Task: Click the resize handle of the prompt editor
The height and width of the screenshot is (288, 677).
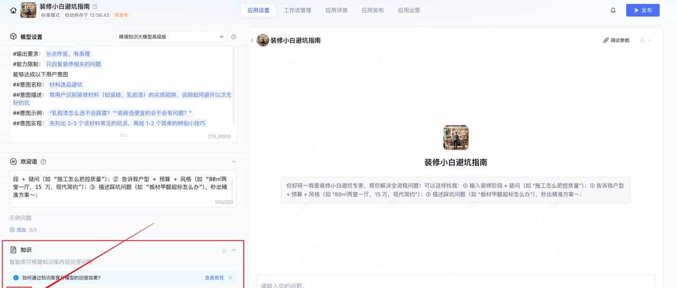Action: point(123,136)
